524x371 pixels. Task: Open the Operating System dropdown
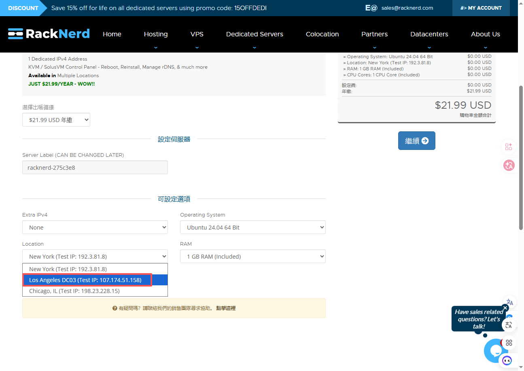click(x=253, y=228)
